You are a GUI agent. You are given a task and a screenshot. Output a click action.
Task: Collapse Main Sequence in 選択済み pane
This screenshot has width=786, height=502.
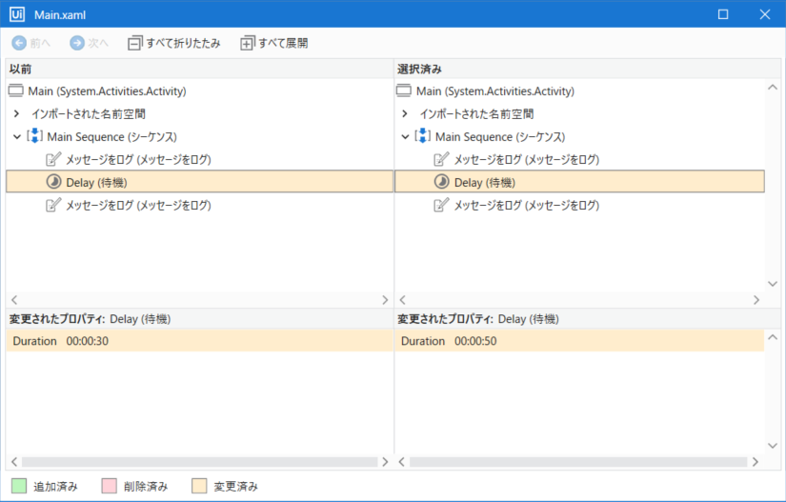click(405, 137)
